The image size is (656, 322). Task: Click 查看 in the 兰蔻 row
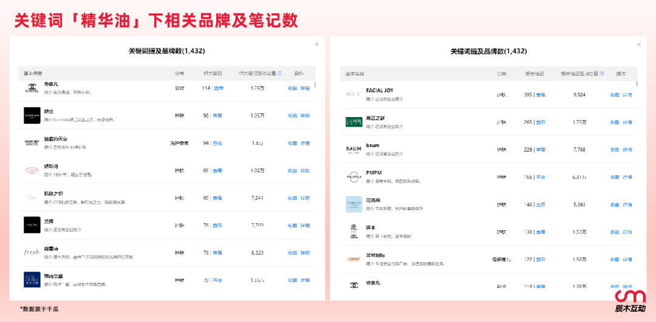pos(217,225)
